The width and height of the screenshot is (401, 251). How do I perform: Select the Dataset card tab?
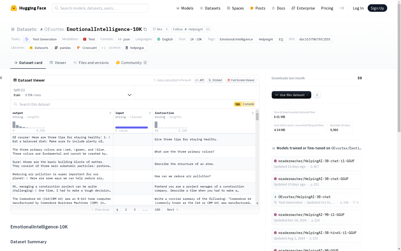coord(28,62)
